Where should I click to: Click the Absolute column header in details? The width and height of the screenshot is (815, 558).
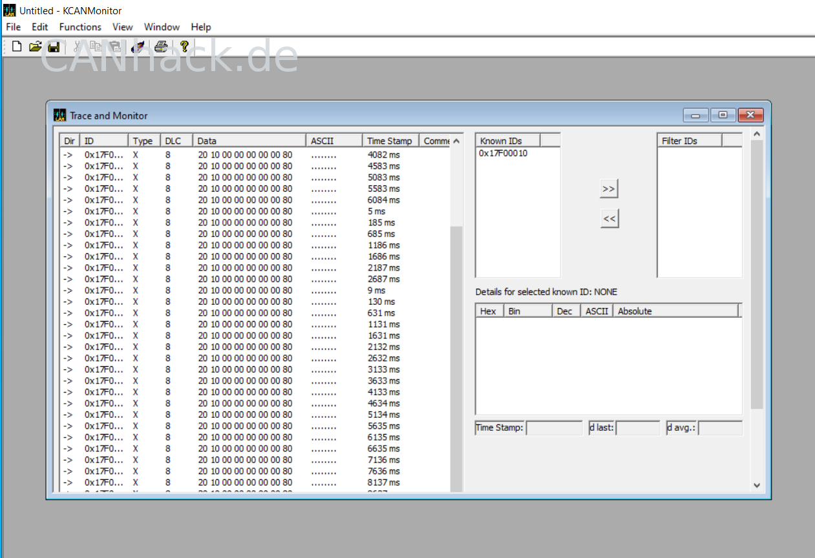coord(675,311)
